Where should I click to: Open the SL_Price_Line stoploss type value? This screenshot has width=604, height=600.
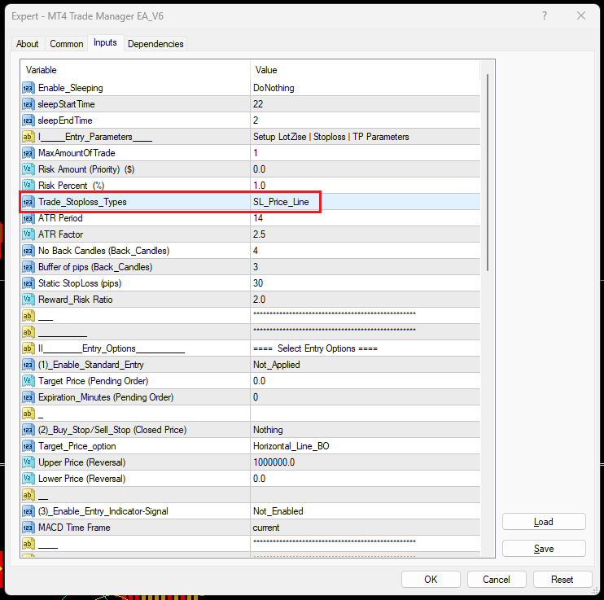point(281,202)
